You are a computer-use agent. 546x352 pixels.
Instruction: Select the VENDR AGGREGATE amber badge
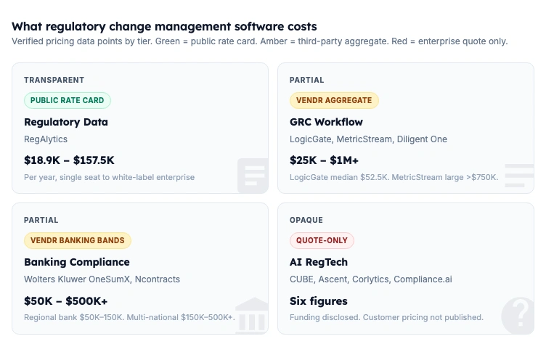tap(334, 100)
